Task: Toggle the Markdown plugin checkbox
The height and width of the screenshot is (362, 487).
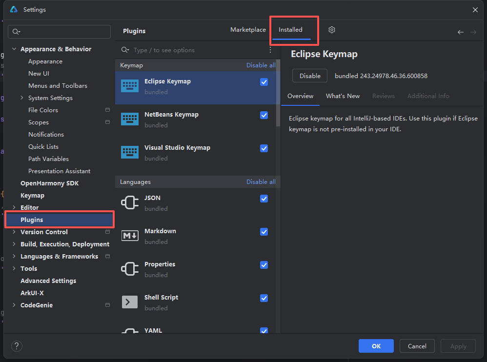Action: pyautogui.click(x=264, y=232)
